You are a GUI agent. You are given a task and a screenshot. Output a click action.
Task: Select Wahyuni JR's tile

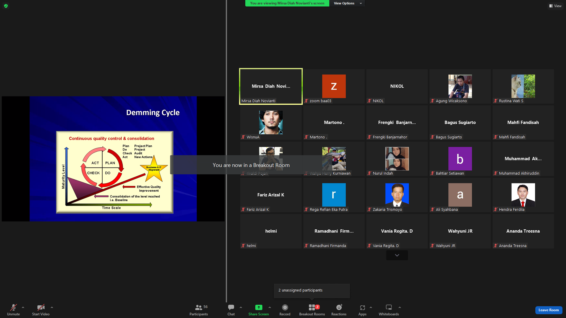[x=460, y=231]
